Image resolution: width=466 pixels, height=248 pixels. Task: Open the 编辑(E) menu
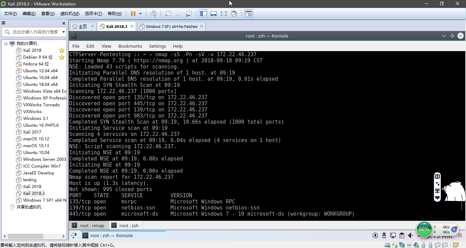29,14
